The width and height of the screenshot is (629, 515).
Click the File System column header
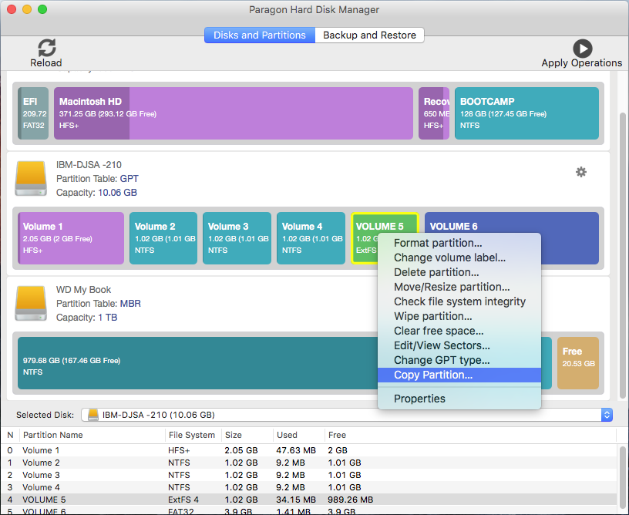193,435
